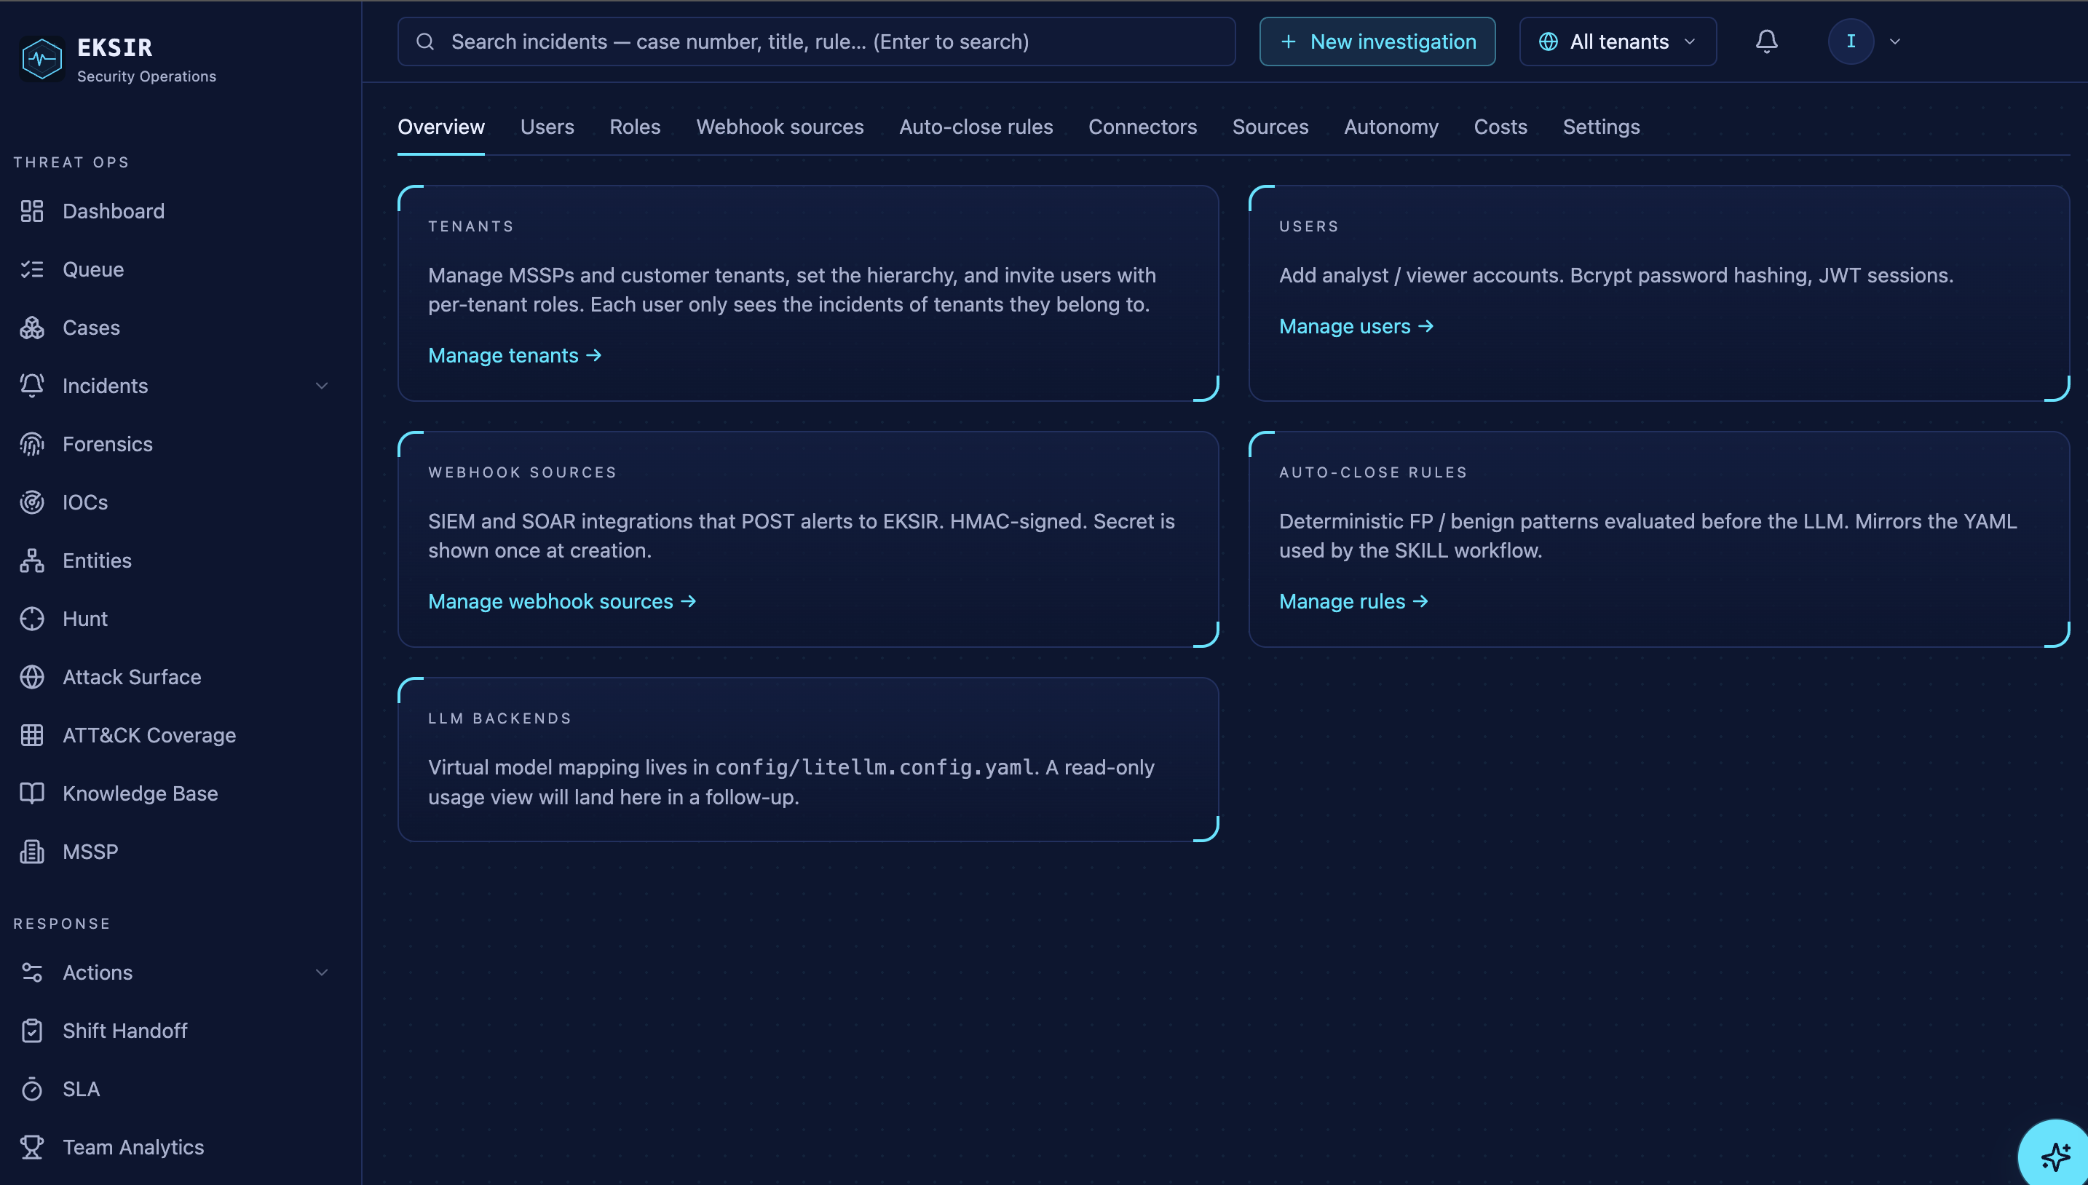The height and width of the screenshot is (1185, 2088).
Task: Click the config/litellm.config.yaml path text
Action: pos(875,767)
